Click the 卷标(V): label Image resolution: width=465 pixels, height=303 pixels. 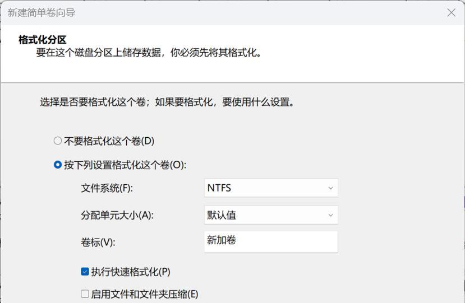click(98, 243)
